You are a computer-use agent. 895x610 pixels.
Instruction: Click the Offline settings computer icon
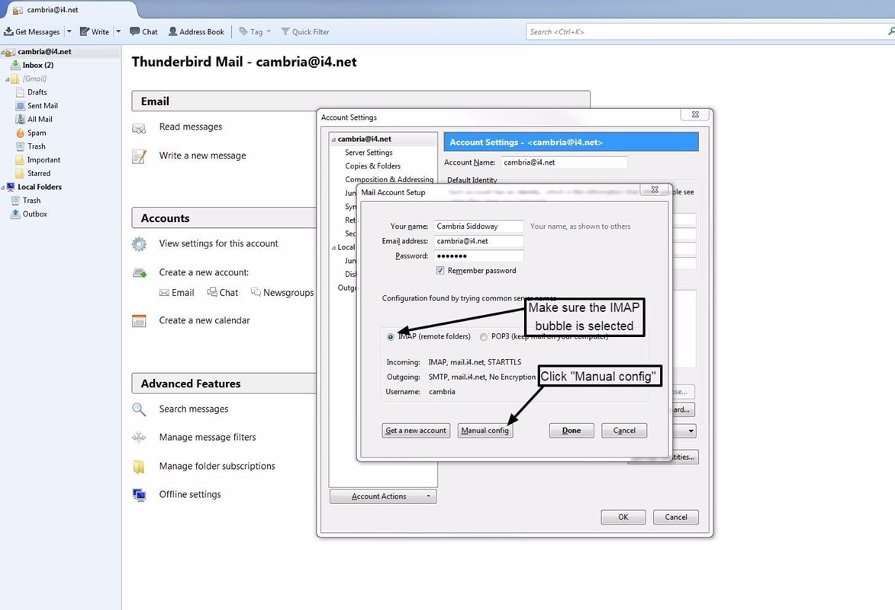(139, 495)
